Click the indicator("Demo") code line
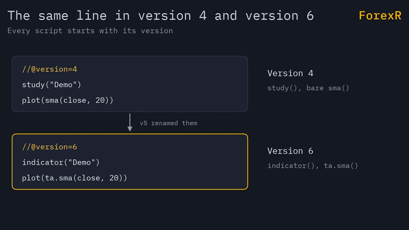The height and width of the screenshot is (230, 409). 61,162
